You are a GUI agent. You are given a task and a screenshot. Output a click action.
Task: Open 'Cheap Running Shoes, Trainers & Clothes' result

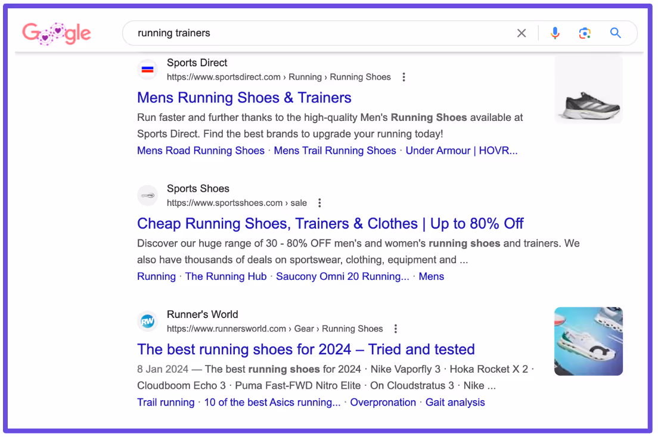pos(330,223)
